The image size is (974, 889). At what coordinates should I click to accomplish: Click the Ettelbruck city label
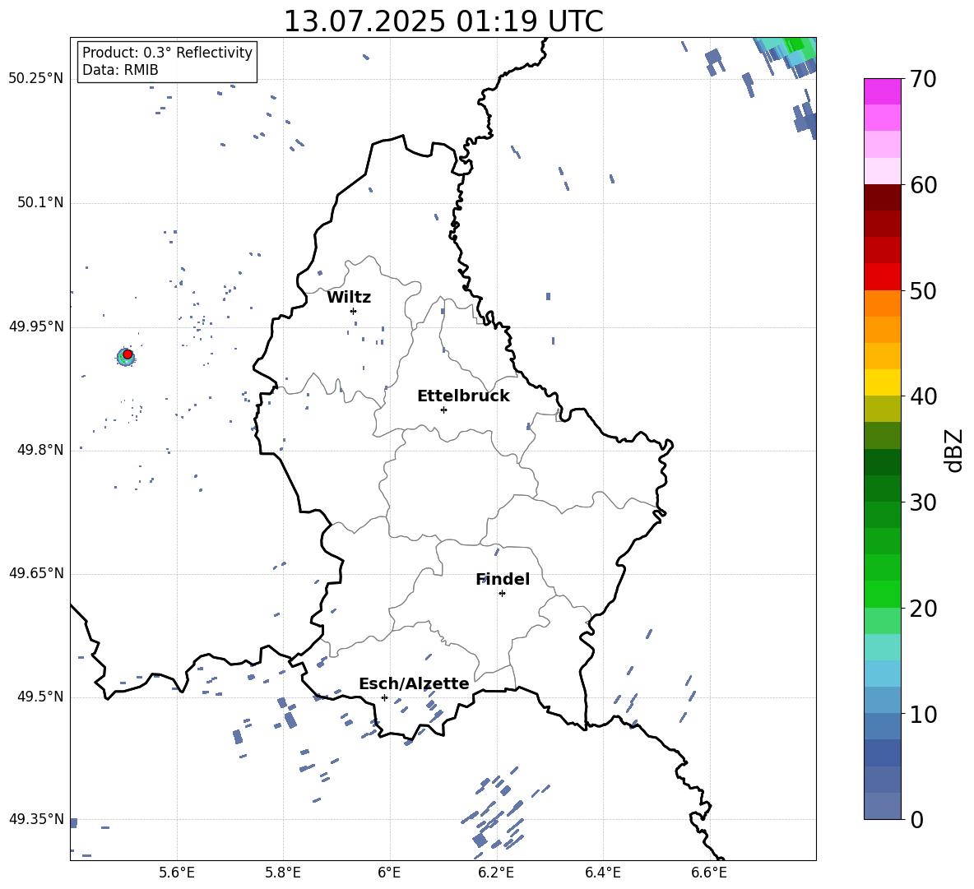[x=463, y=396]
